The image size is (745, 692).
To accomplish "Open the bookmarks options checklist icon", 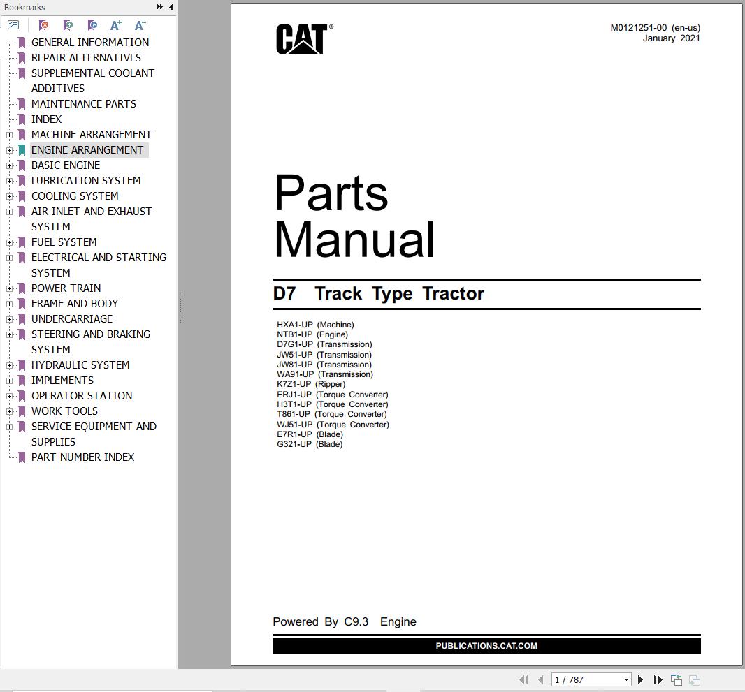I will click(13, 24).
